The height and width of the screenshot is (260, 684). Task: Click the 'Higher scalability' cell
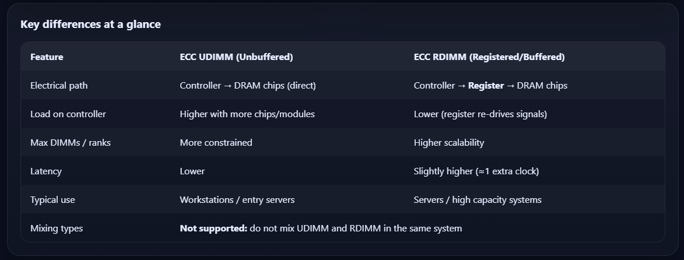(x=448, y=143)
